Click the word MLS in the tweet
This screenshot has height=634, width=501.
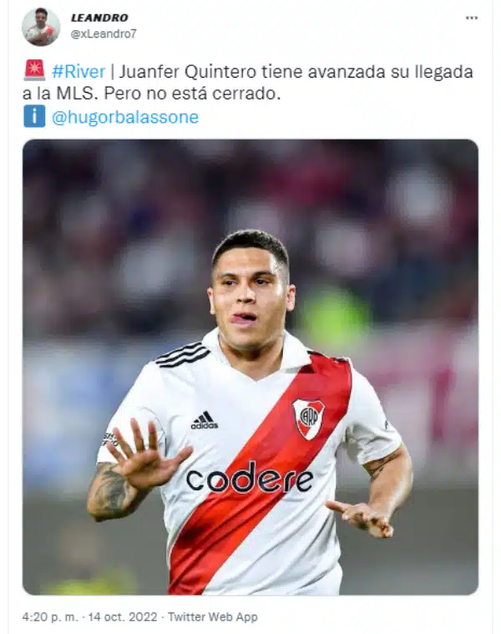[77, 94]
